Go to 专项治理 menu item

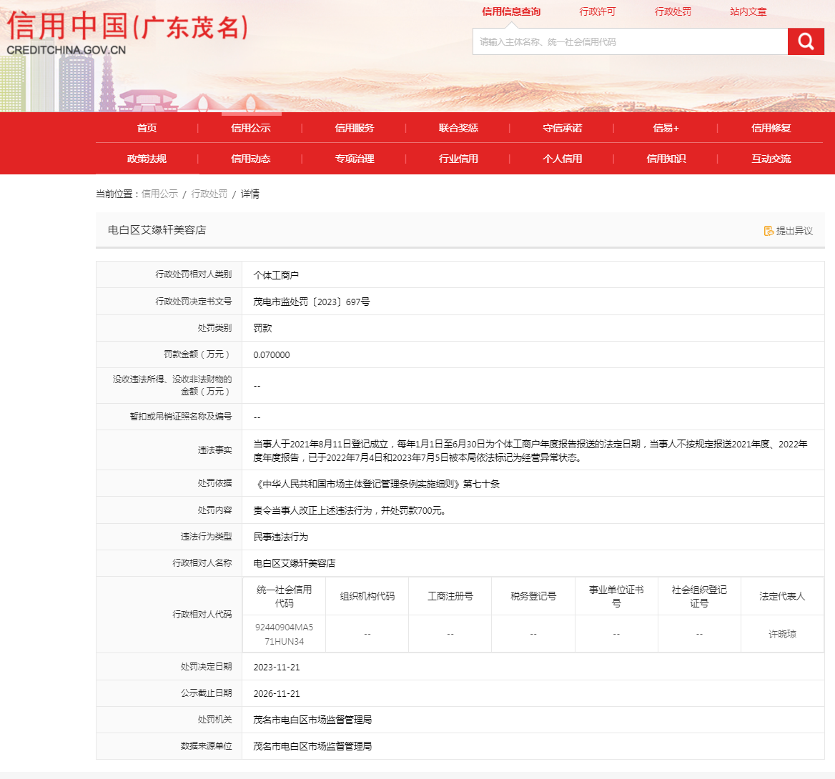click(355, 159)
